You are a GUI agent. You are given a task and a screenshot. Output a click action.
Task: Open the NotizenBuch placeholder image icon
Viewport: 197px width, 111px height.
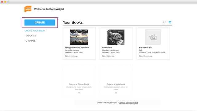[153, 37]
